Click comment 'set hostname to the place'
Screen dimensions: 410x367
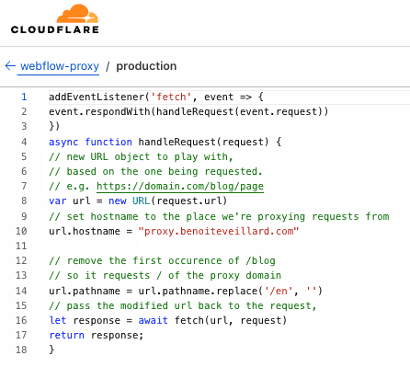coord(219,216)
